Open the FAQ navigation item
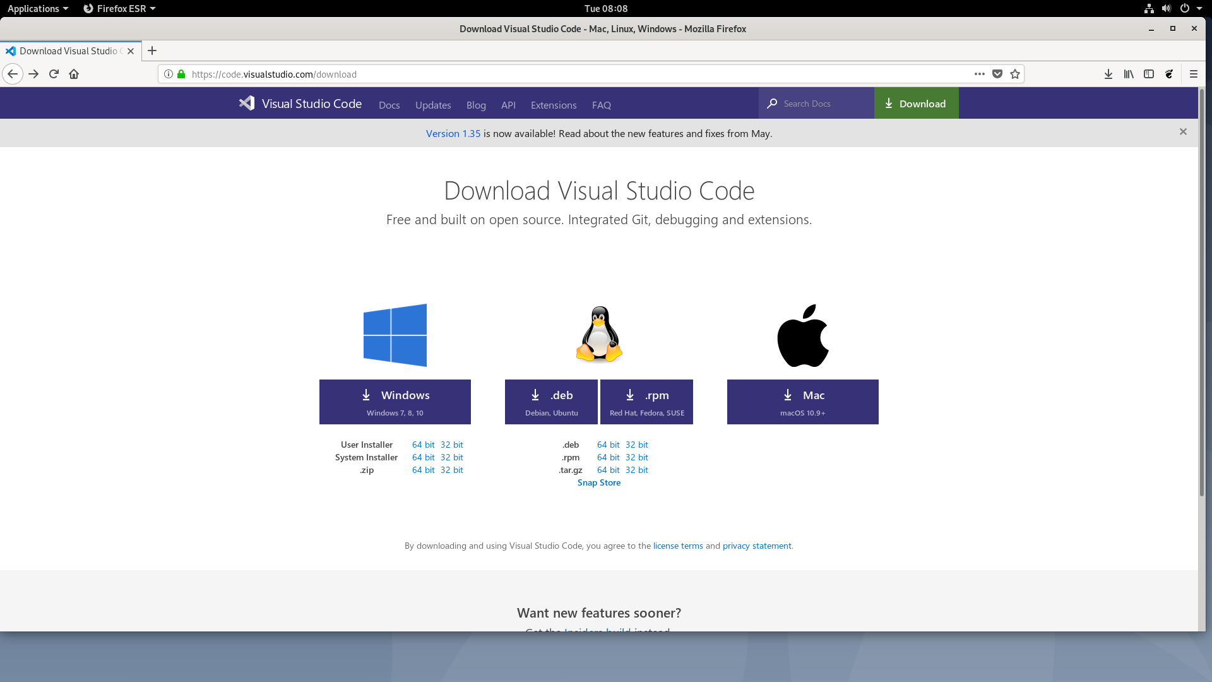 click(602, 105)
